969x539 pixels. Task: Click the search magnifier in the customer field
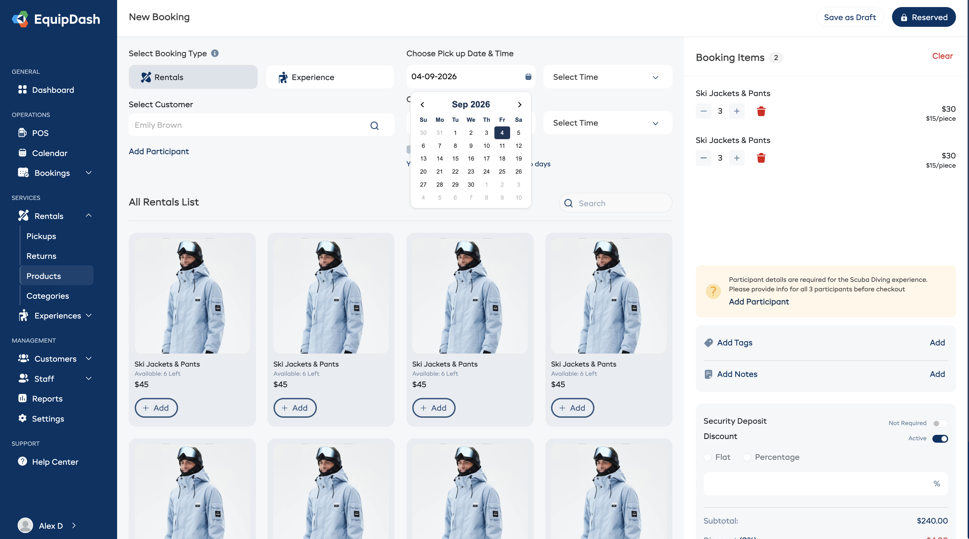(x=374, y=125)
